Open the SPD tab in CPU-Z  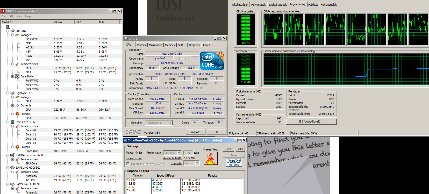181,45
